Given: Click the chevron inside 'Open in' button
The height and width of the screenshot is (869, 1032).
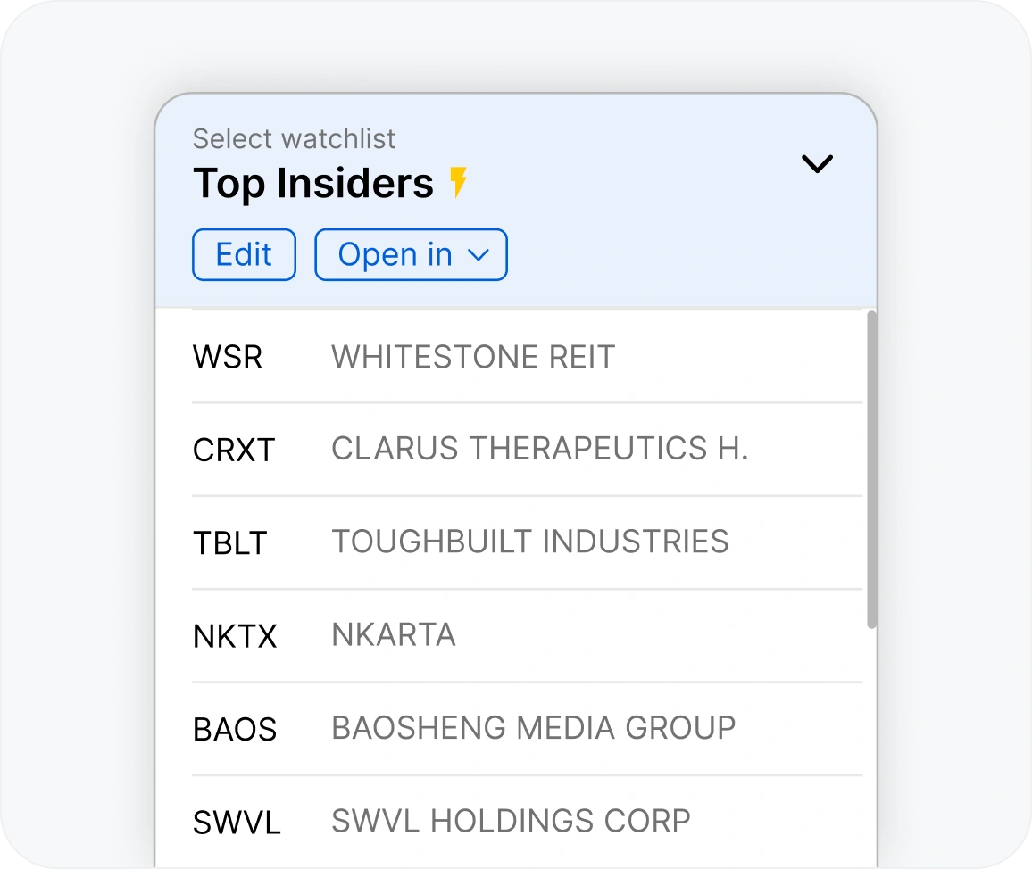Looking at the screenshot, I should click(x=479, y=255).
